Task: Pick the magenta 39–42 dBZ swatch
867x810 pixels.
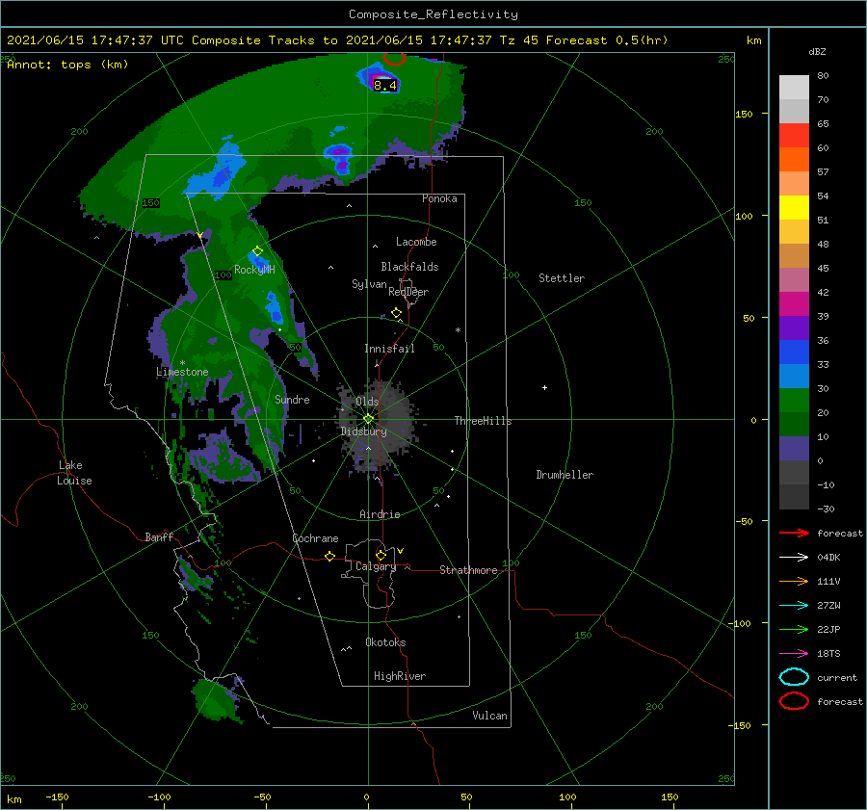Action: [x=794, y=304]
